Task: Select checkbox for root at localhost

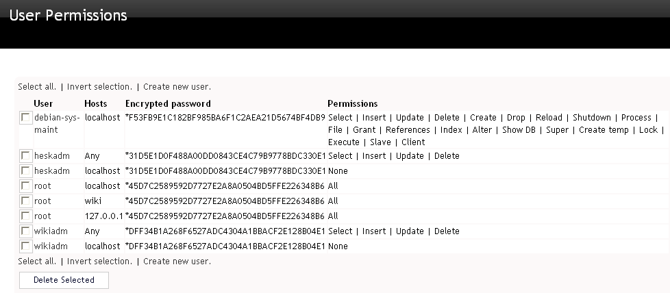Action: [x=25, y=186]
